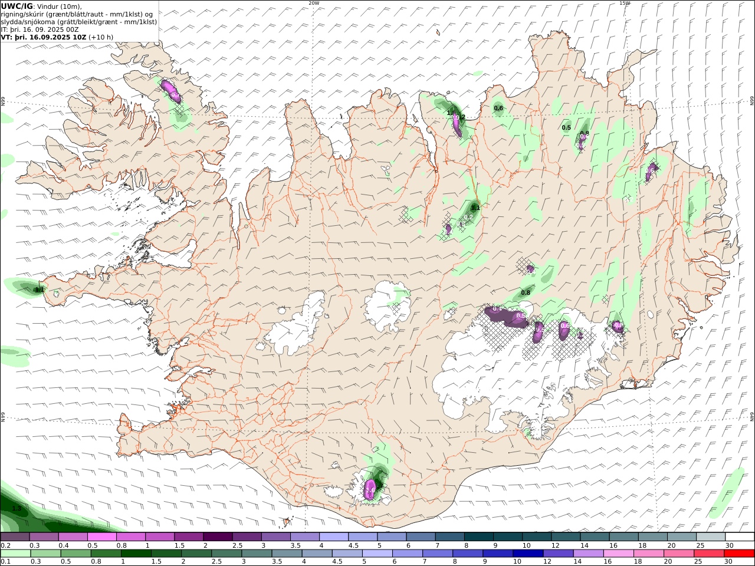Click the initial time 'IT: þri. 16. 09. 2025 00Z'
755x566 pixels.
(x=40, y=29)
